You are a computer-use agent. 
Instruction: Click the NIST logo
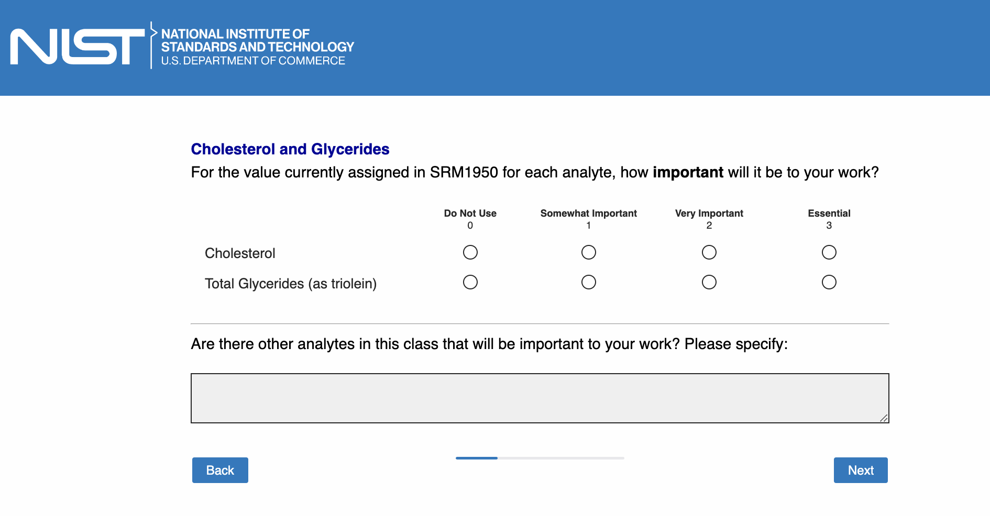pos(78,47)
